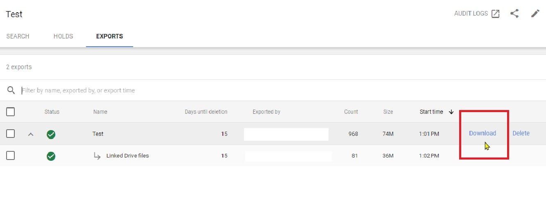Select the Exports tab
This screenshot has width=546, height=198.
coord(109,36)
